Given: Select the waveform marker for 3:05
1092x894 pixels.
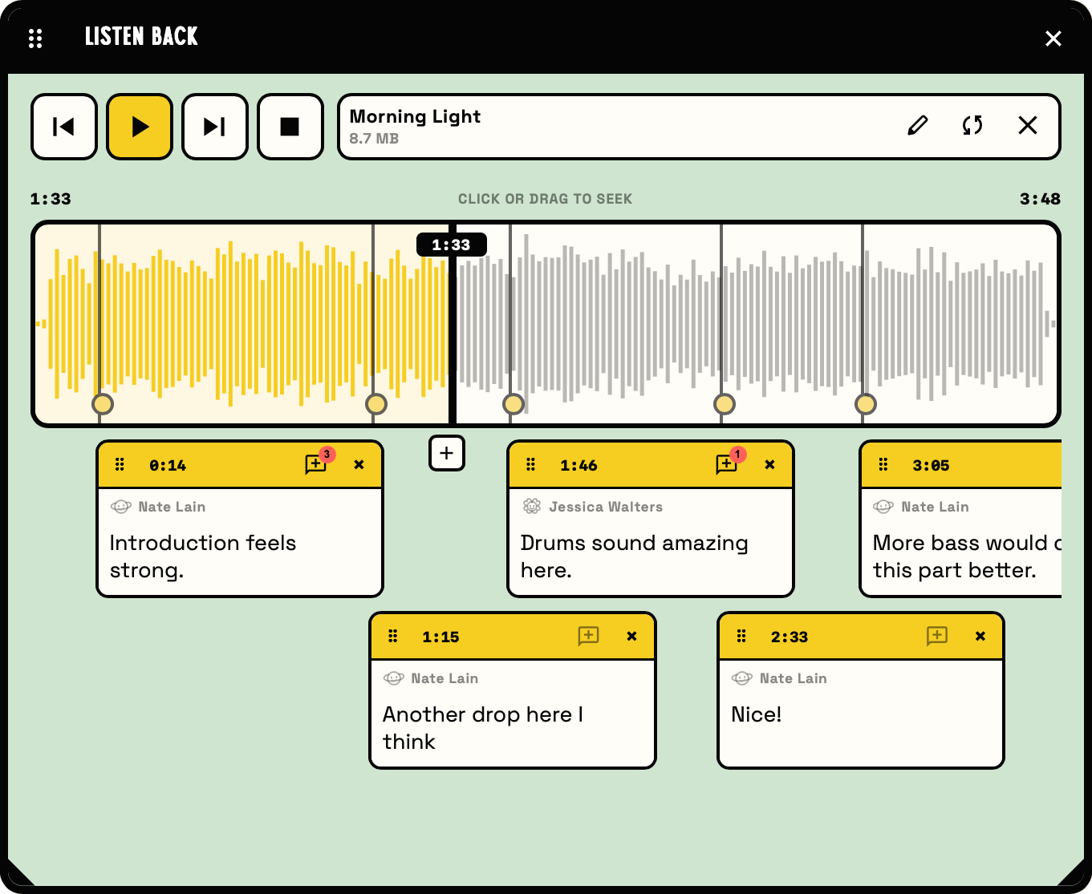Looking at the screenshot, I should point(865,404).
